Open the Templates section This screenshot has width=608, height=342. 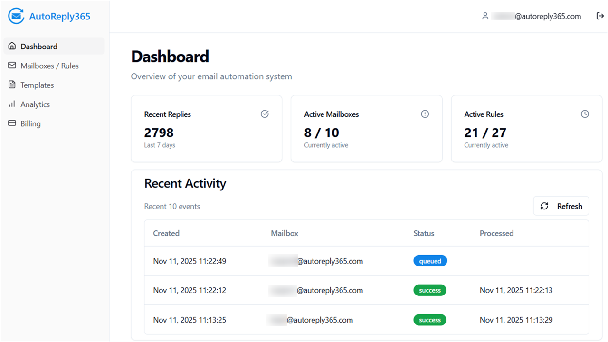(x=37, y=85)
